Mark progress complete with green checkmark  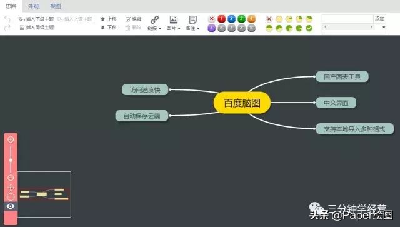309,28
